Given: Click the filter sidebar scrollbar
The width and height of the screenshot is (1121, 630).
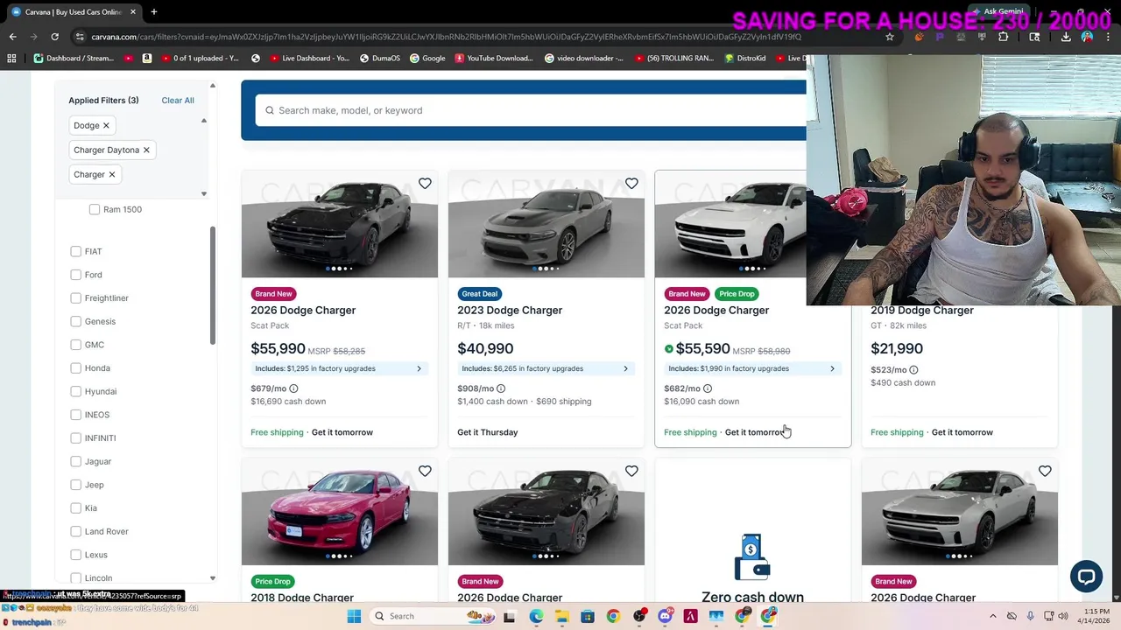Looking at the screenshot, I should [212, 284].
